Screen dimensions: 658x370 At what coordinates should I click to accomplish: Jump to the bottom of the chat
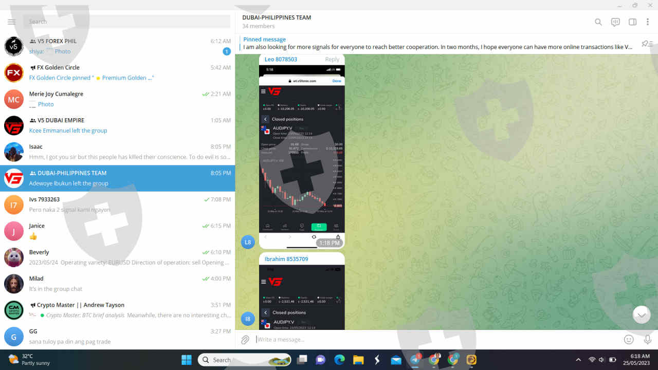click(642, 314)
